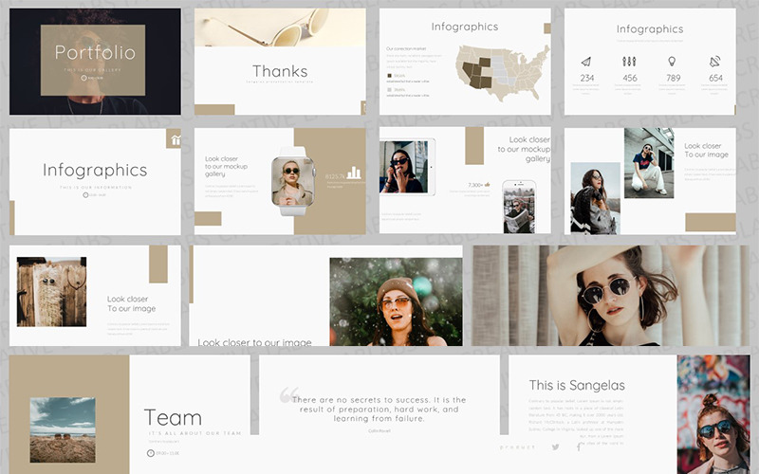759x474 pixels.
Task: Select the light gray map legend square
Action: tap(390, 89)
